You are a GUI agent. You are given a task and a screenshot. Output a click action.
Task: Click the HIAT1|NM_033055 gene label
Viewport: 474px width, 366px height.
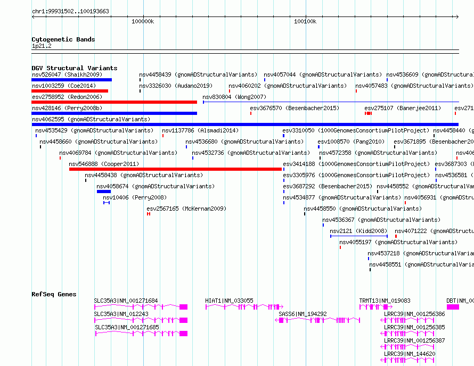[229, 301]
